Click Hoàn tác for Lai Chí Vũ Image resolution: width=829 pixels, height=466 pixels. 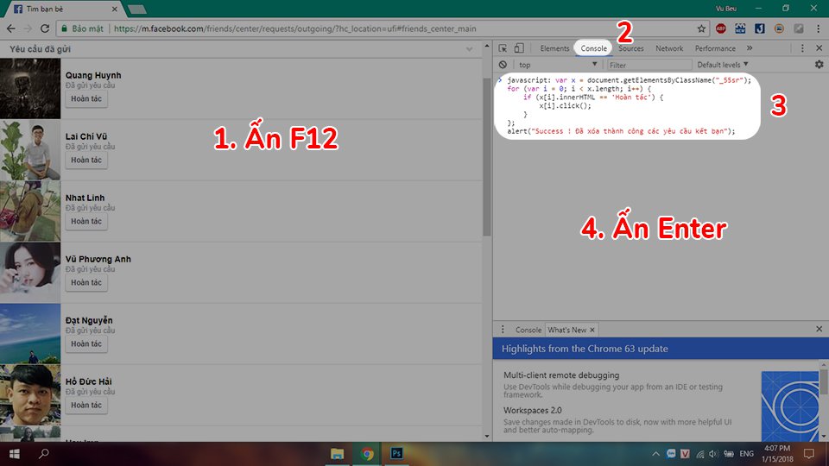[86, 161]
